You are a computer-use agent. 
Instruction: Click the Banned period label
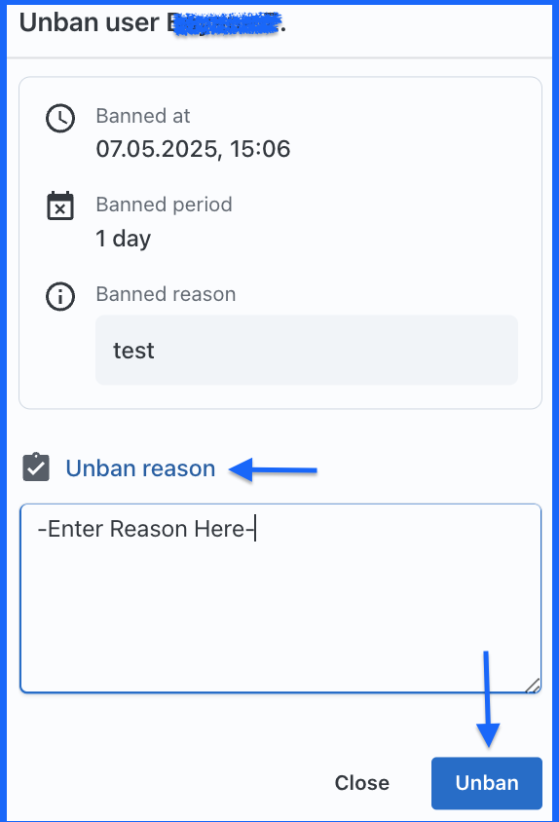[164, 205]
